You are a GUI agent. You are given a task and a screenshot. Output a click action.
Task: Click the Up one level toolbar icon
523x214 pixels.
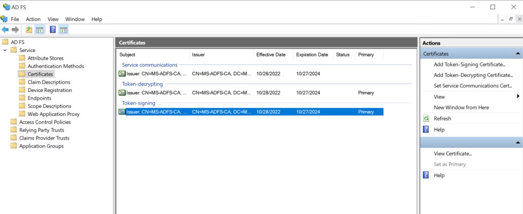coord(29,30)
